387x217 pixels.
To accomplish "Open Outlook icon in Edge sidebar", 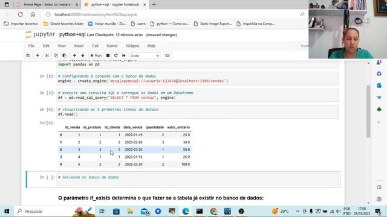I will point(379,86).
